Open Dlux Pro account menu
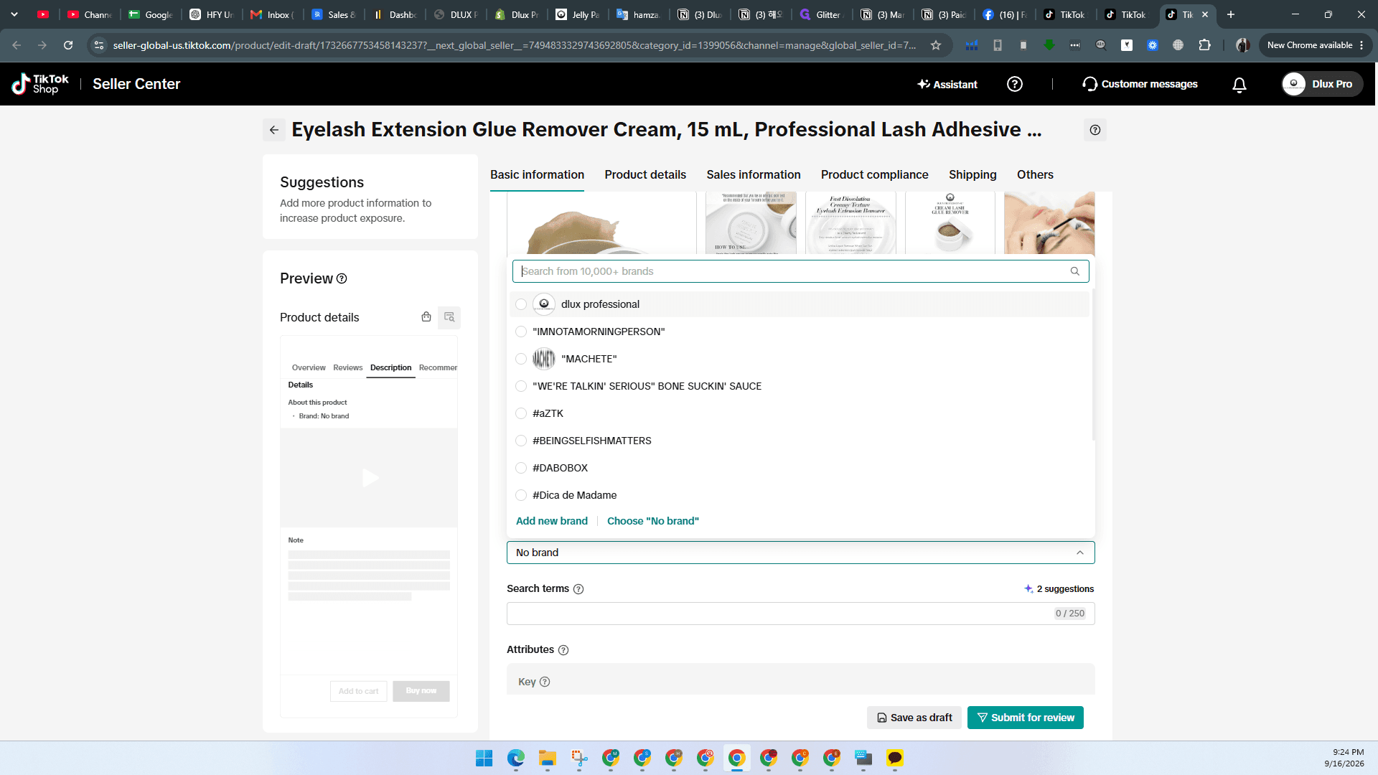 pyautogui.click(x=1322, y=84)
